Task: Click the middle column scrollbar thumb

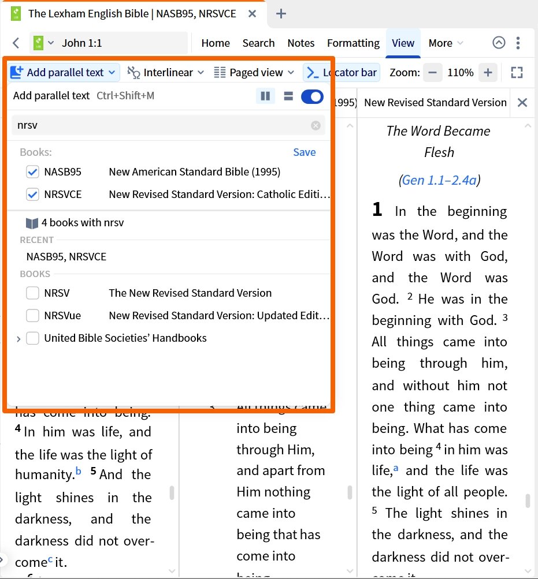Action: (x=350, y=492)
